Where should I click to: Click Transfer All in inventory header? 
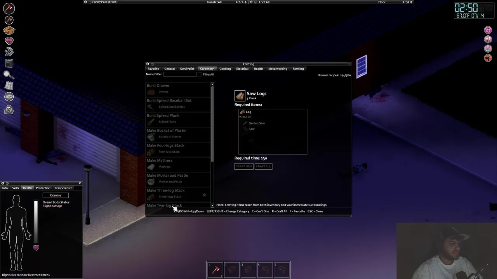(214, 2)
